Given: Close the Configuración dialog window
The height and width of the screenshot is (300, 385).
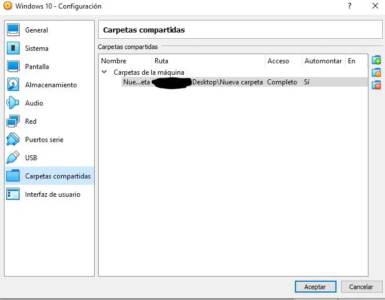Looking at the screenshot, I should pyautogui.click(x=375, y=6).
